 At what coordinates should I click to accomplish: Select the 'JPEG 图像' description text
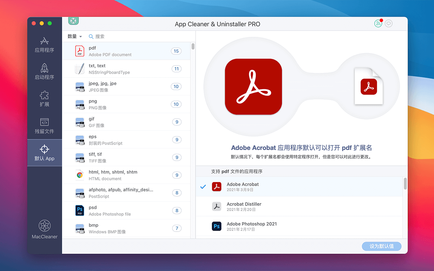[x=98, y=90]
